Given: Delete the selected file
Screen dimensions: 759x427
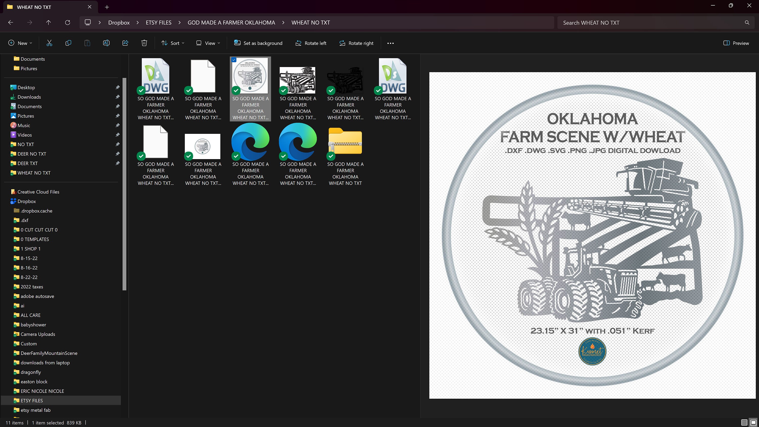Looking at the screenshot, I should 144,43.
